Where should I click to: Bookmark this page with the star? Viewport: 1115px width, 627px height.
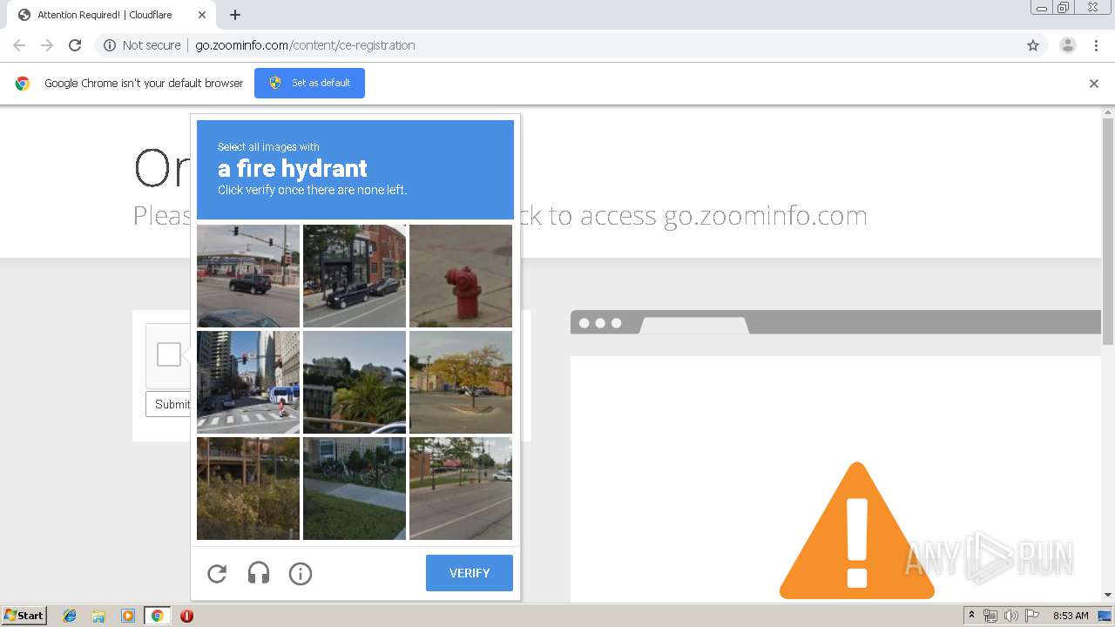point(1033,45)
